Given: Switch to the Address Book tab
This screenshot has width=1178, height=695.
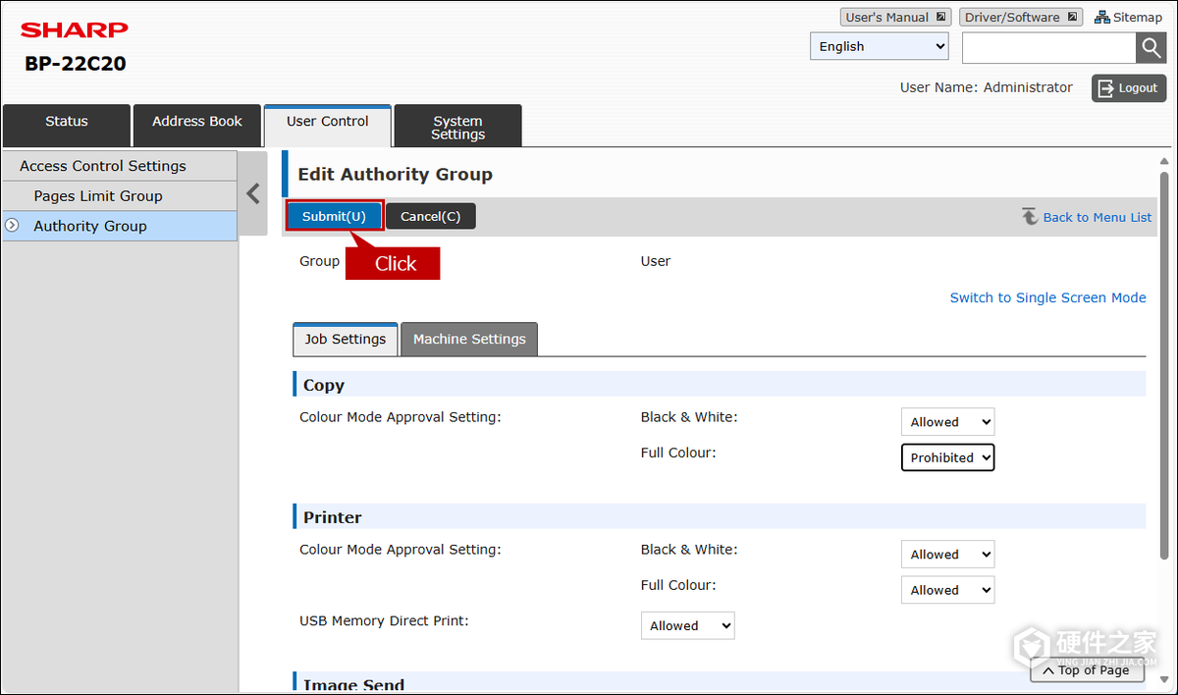Looking at the screenshot, I should [x=197, y=125].
